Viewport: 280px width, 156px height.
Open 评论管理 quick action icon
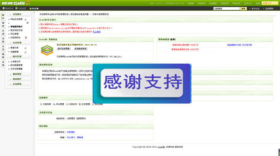[54, 104]
